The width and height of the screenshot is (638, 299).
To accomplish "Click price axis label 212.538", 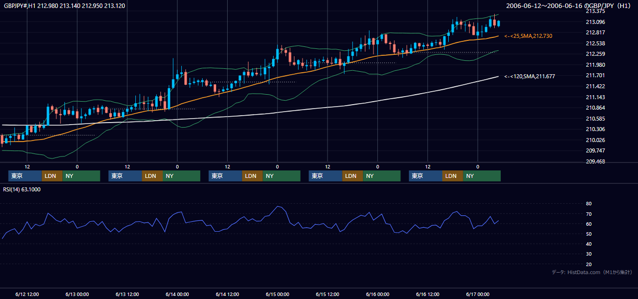I will 595,43.
